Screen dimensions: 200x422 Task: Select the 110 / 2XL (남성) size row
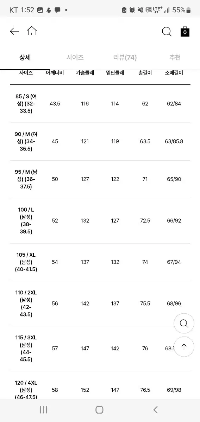pyautogui.click(x=100, y=303)
